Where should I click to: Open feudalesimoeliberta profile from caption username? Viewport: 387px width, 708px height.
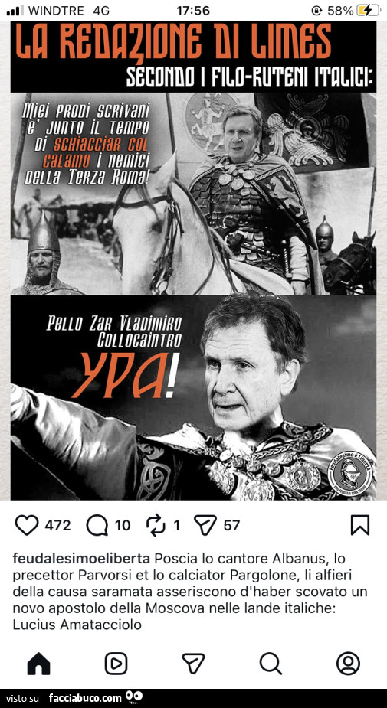click(81, 559)
